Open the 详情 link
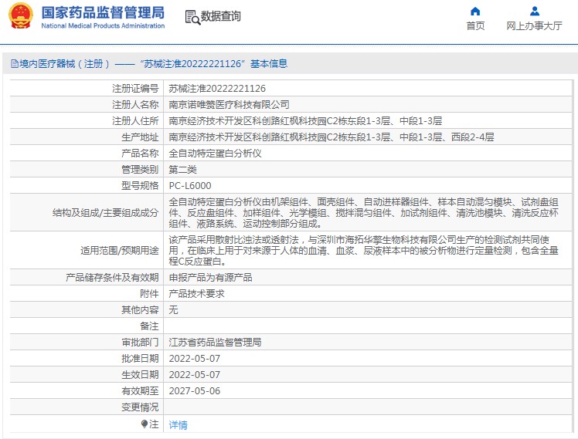Screen dimensions: 578x439 [x=178, y=425]
